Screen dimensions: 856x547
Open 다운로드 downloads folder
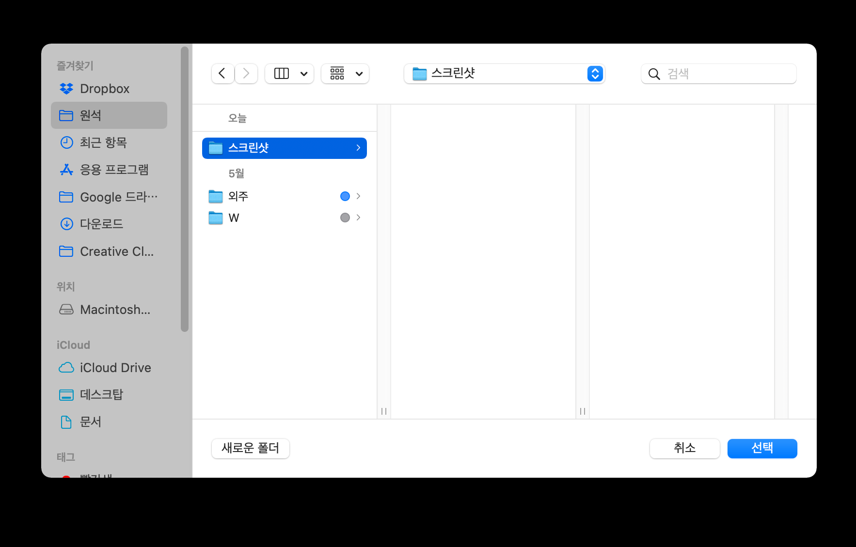click(x=109, y=224)
